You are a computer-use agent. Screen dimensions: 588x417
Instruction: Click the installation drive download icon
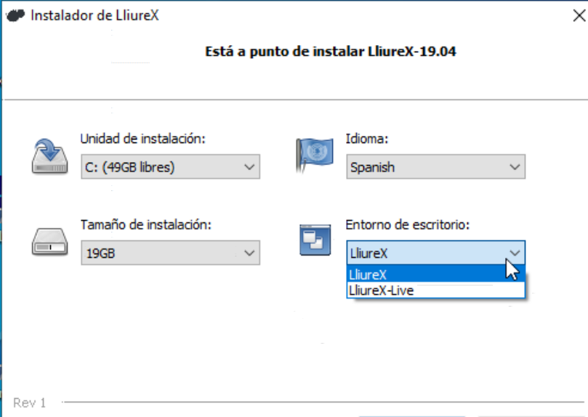point(49,156)
